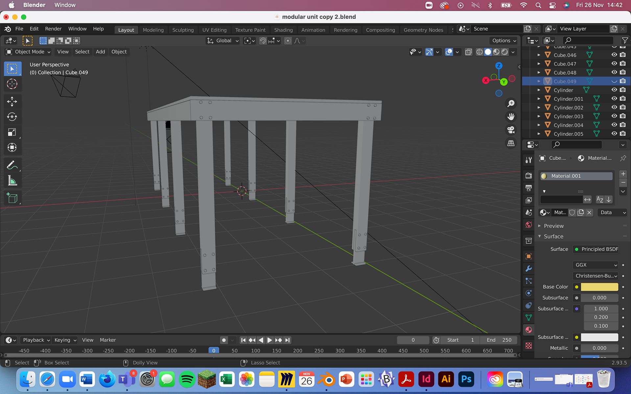Select the Measure tool
This screenshot has width=631, height=394.
(12, 181)
